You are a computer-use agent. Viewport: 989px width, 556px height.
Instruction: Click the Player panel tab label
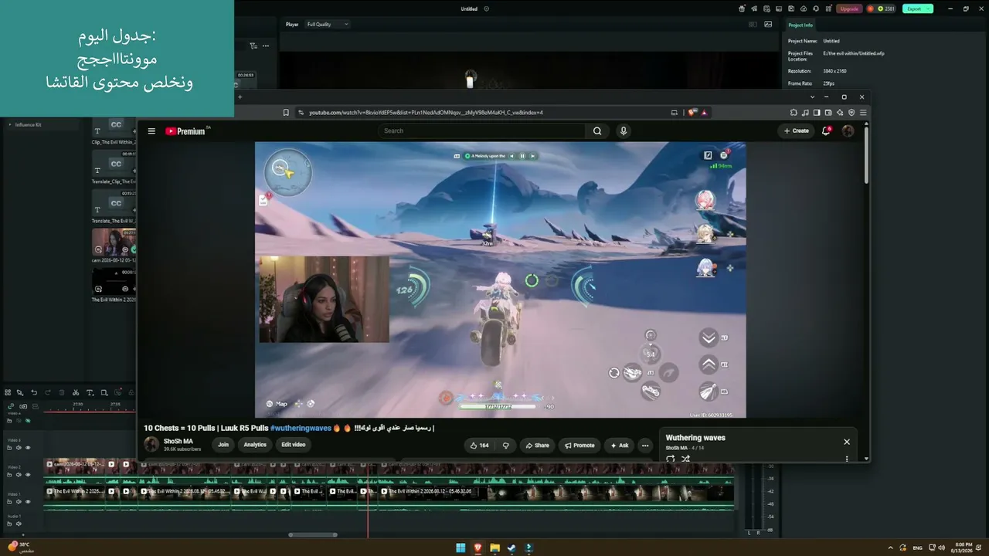pyautogui.click(x=292, y=25)
